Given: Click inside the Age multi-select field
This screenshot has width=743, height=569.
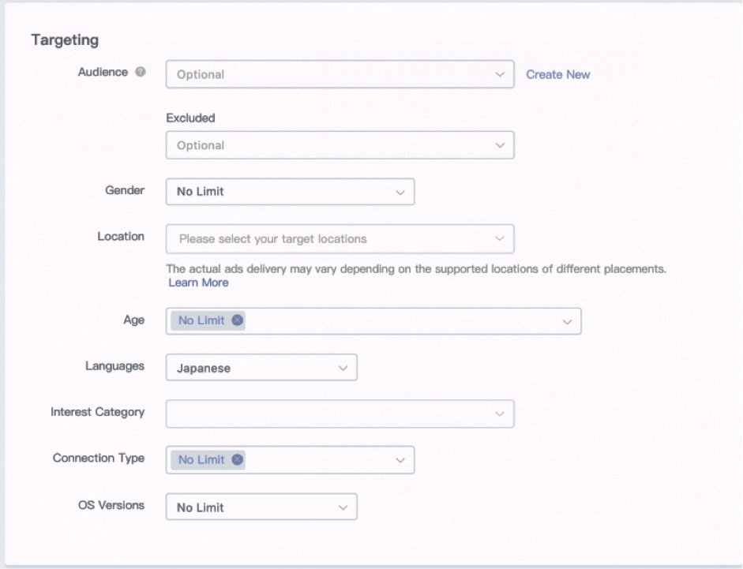Looking at the screenshot, I should pyautogui.click(x=395, y=321).
